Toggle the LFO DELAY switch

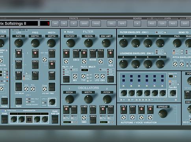(x=19, y=87)
